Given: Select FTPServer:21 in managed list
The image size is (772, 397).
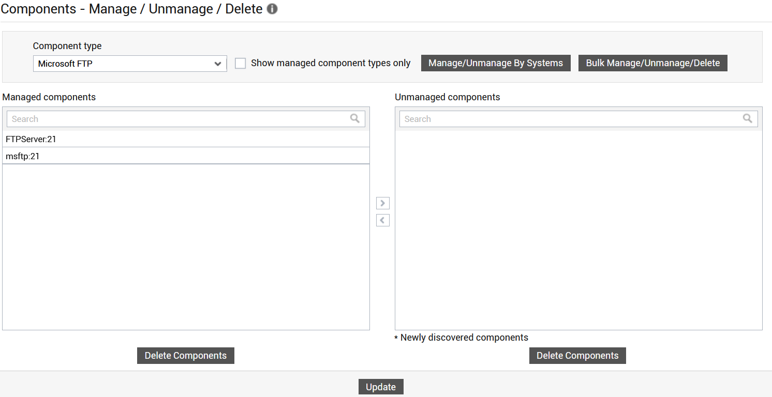Looking at the screenshot, I should click(186, 139).
